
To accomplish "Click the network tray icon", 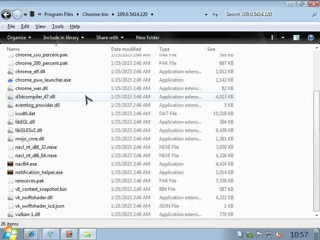I will click(268, 234).
